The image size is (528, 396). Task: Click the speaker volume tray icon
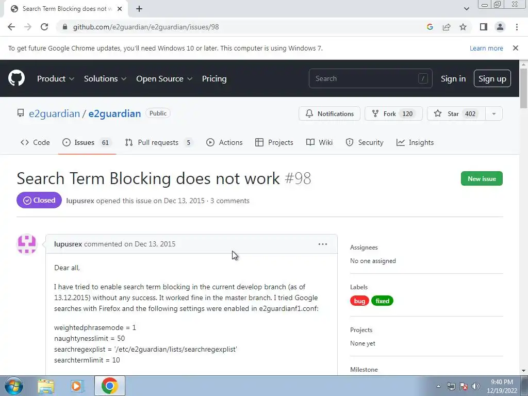476,386
